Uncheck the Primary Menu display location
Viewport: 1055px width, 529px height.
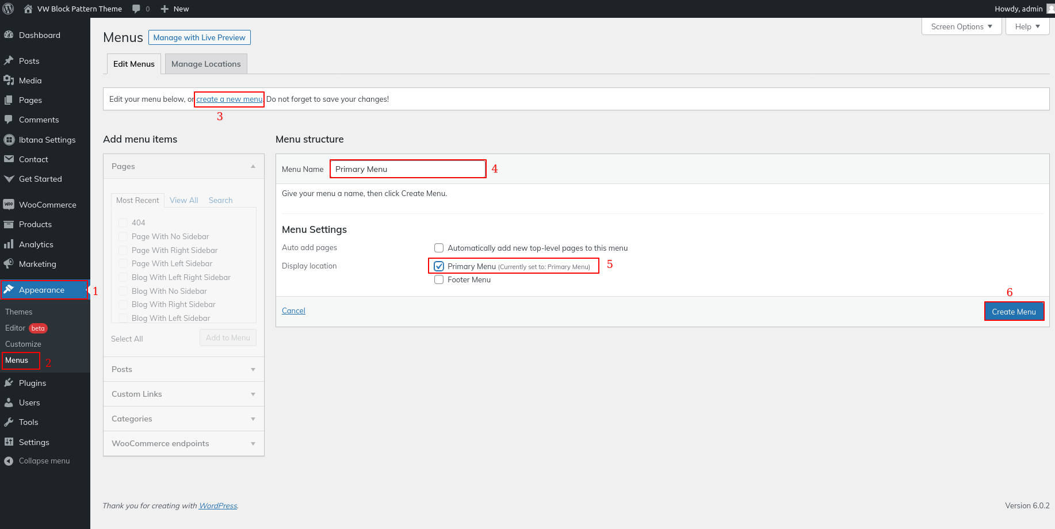tap(439, 266)
